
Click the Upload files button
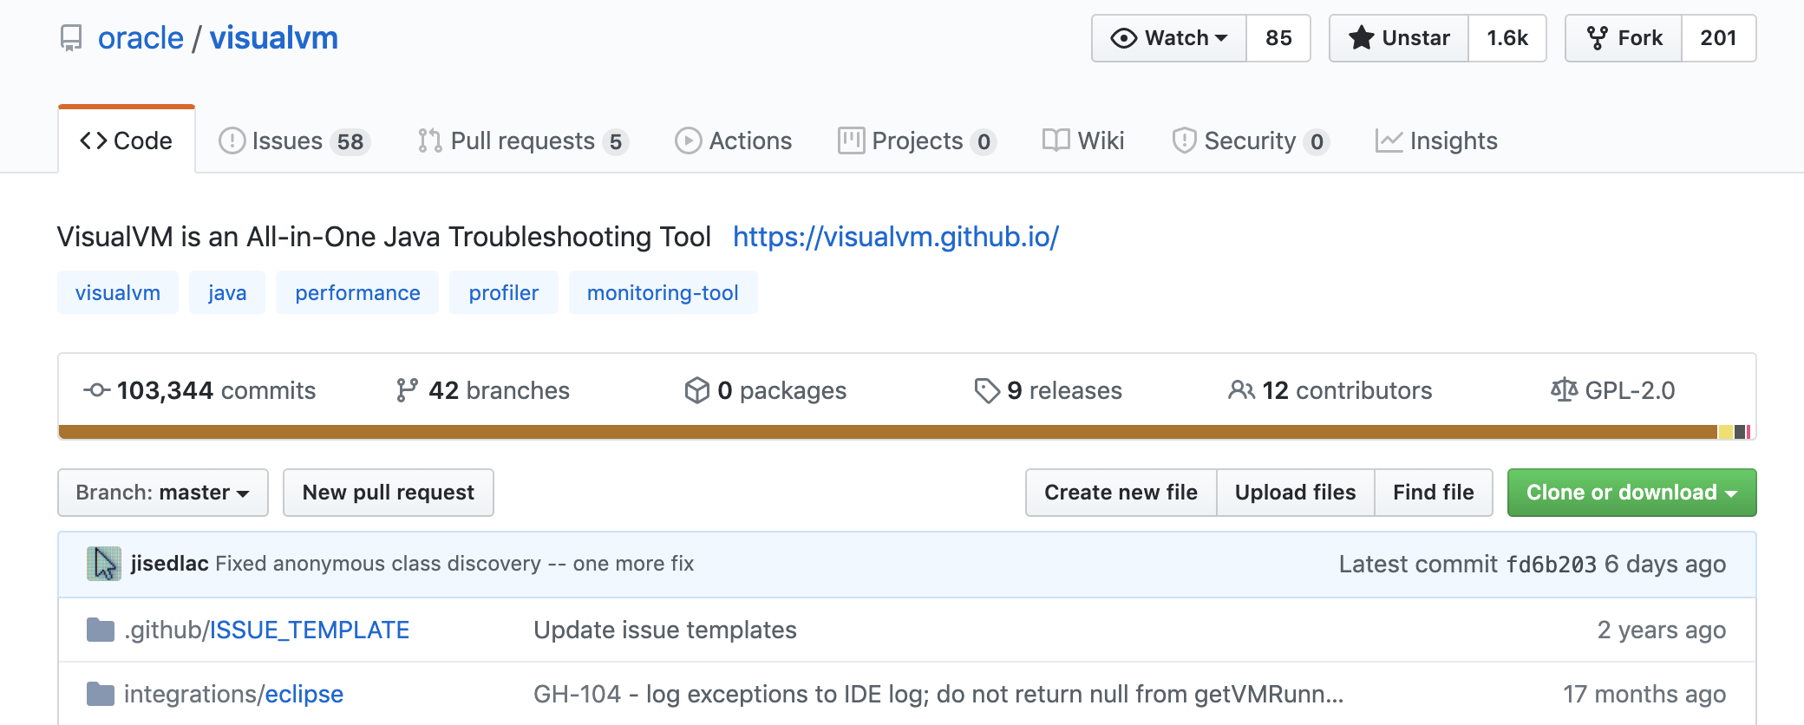[x=1296, y=493]
